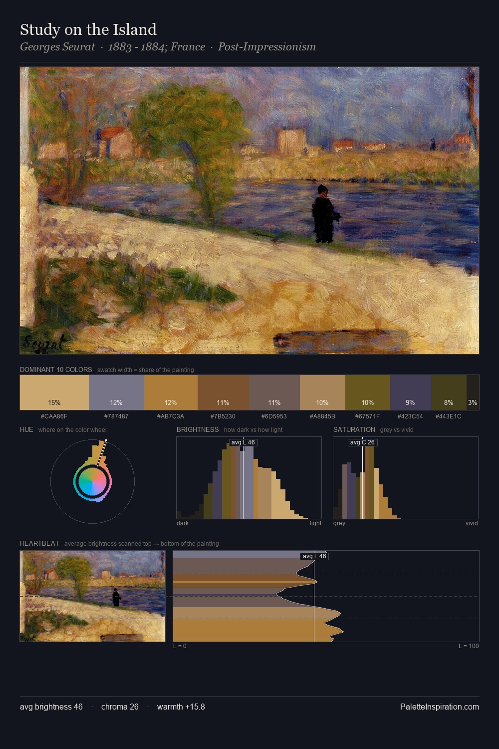Viewport: 499px width, 749px height.
Task: Click the saturation histogram chart
Action: (406, 478)
